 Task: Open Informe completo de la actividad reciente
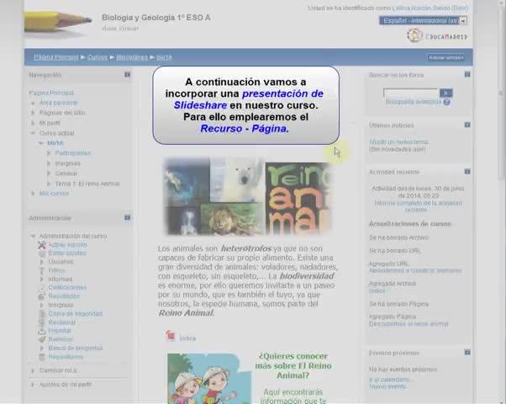coord(418,206)
